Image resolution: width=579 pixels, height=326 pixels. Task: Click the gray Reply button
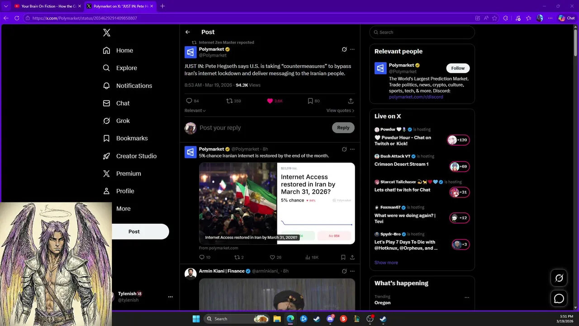[343, 128]
